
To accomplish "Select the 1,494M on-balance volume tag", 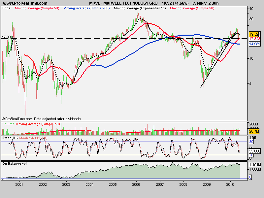I will point(255,165).
